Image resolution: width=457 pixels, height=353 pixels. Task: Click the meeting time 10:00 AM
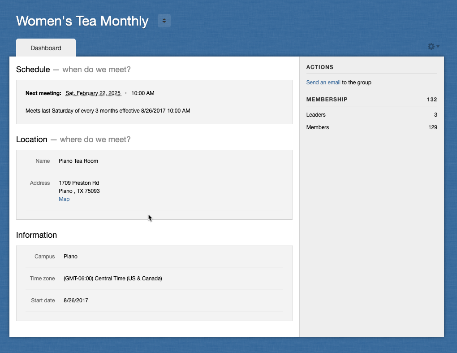(x=143, y=93)
